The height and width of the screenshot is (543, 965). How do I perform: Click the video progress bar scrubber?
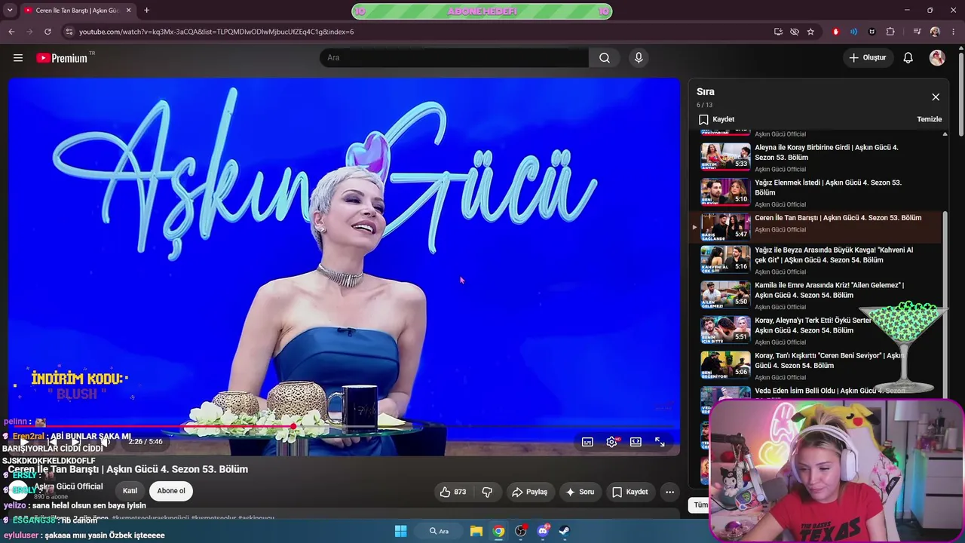point(293,427)
